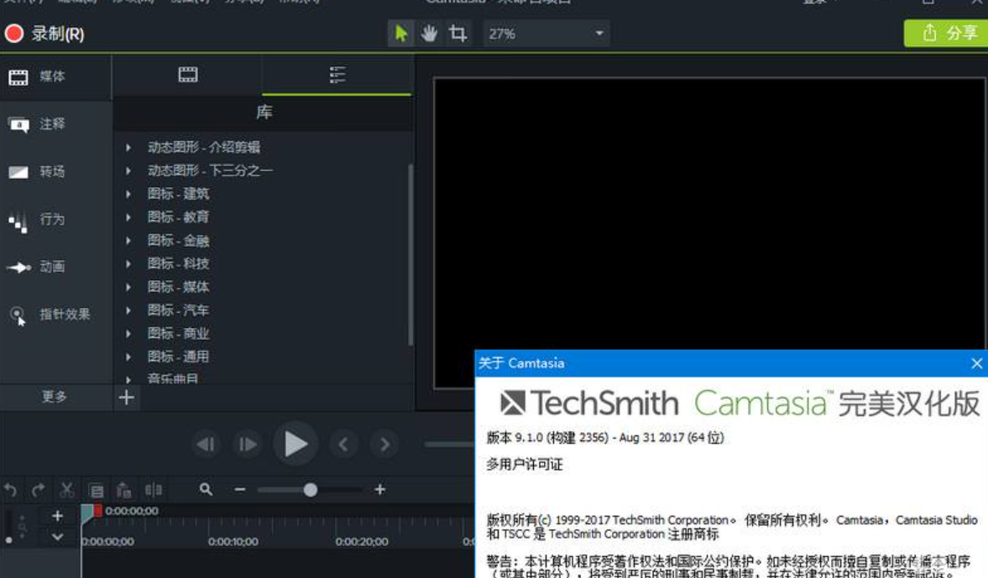Step forward one frame
This screenshot has width=988, height=578.
pyautogui.click(x=246, y=445)
